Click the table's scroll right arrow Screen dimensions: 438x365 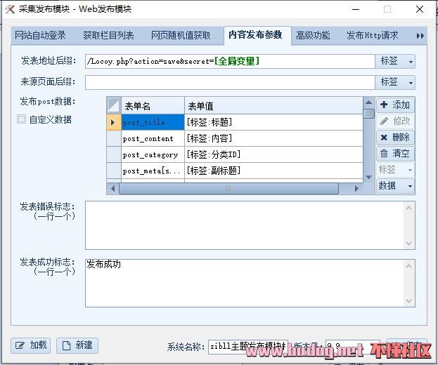coord(356,189)
